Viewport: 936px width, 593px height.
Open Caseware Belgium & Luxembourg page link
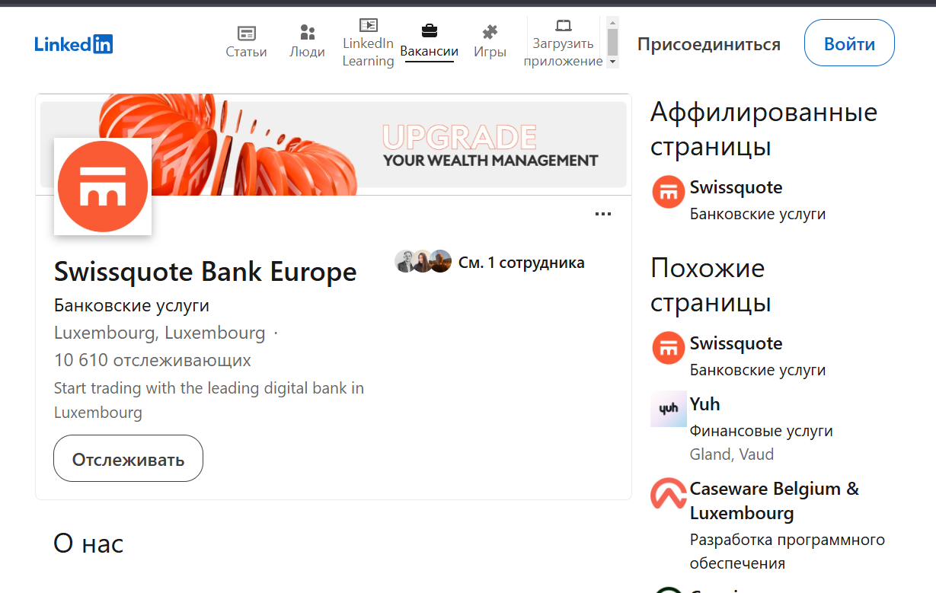pos(775,500)
